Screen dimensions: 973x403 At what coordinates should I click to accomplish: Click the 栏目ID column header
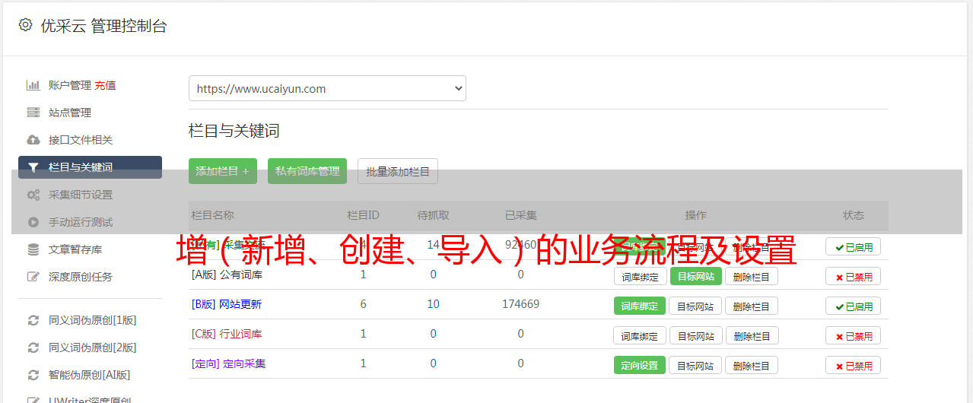pos(363,215)
